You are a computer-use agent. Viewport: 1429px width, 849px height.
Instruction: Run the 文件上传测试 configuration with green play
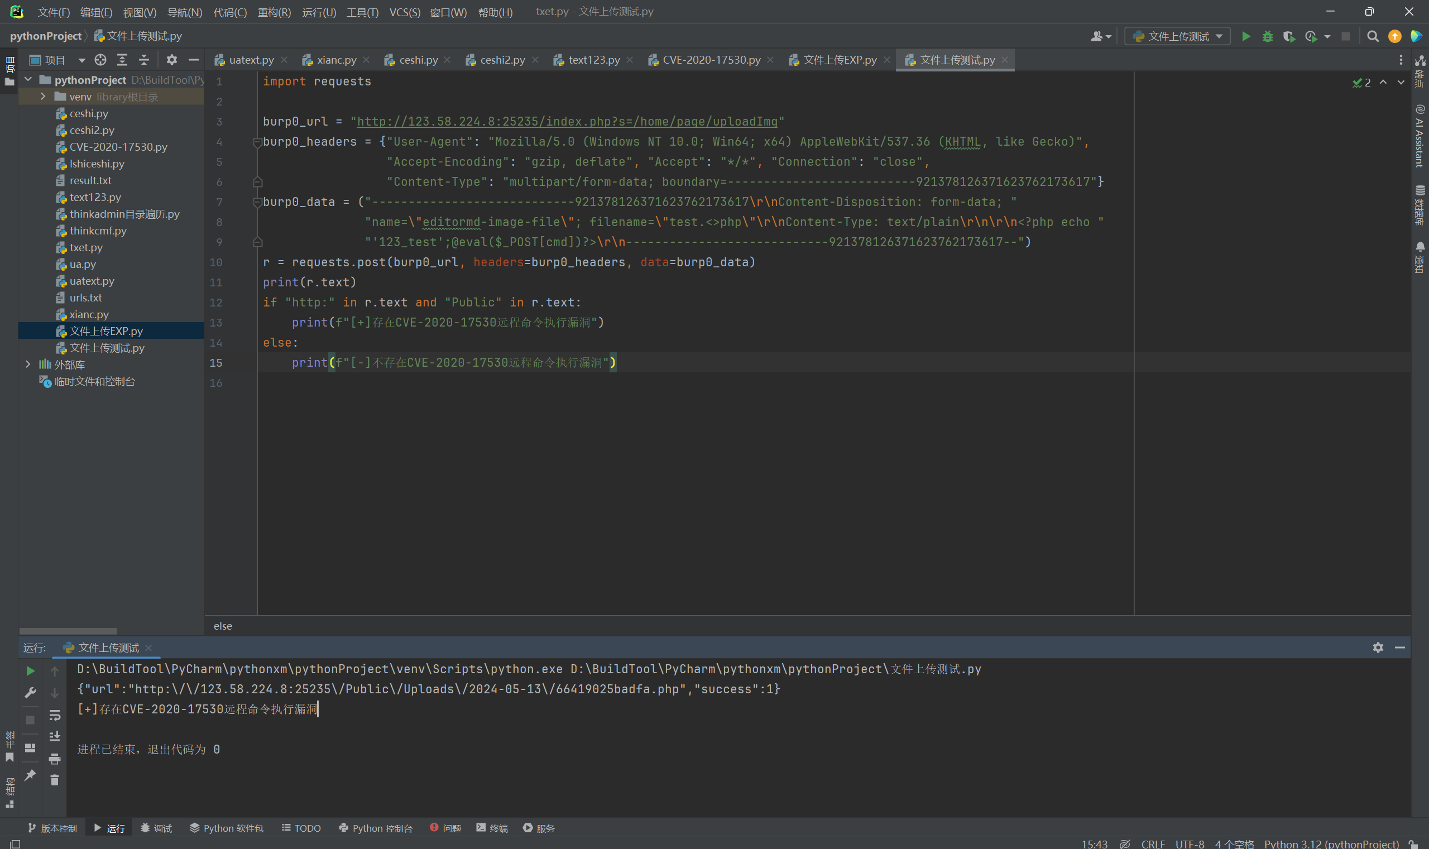[x=1245, y=37]
